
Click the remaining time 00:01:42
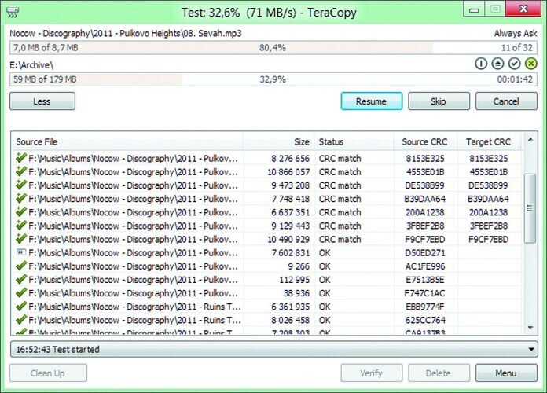coord(515,79)
